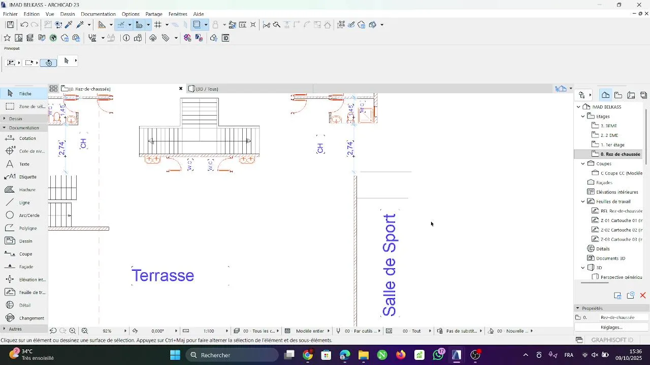Image resolution: width=650 pixels, height=365 pixels.
Task: Select the Texte tool
Action: [x=24, y=164]
